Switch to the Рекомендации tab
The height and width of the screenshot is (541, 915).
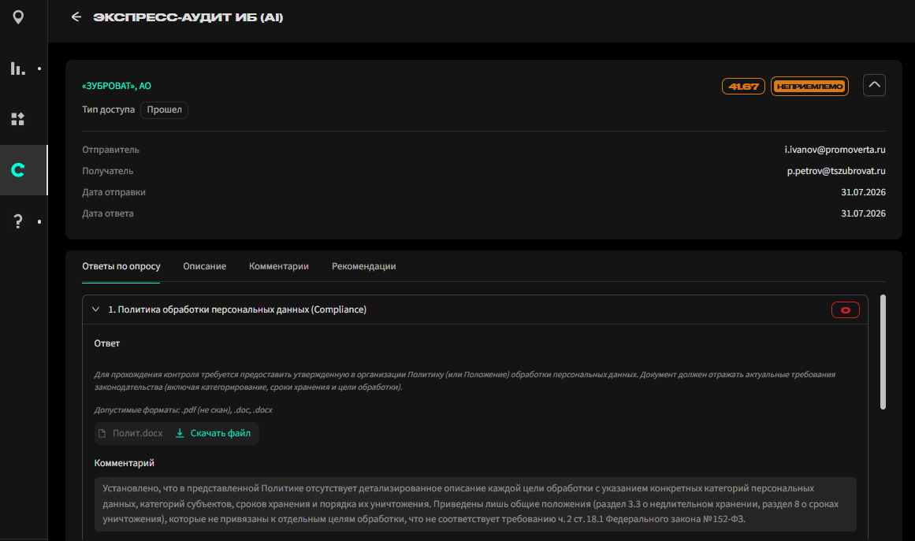[x=363, y=266]
